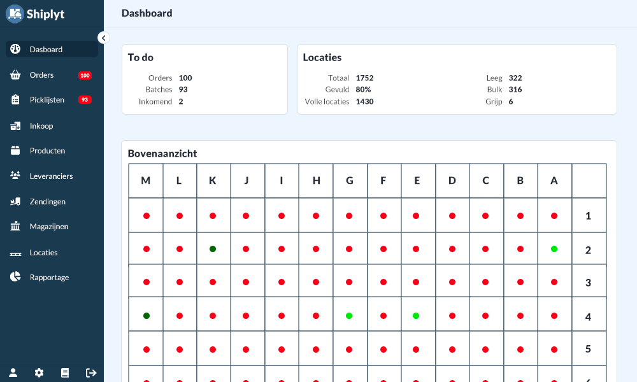Click the Orders basket icon
The image size is (637, 382).
coord(15,75)
